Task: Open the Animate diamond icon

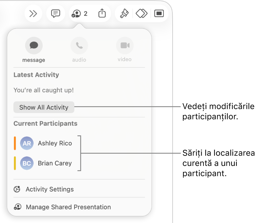Action: tap(141, 14)
